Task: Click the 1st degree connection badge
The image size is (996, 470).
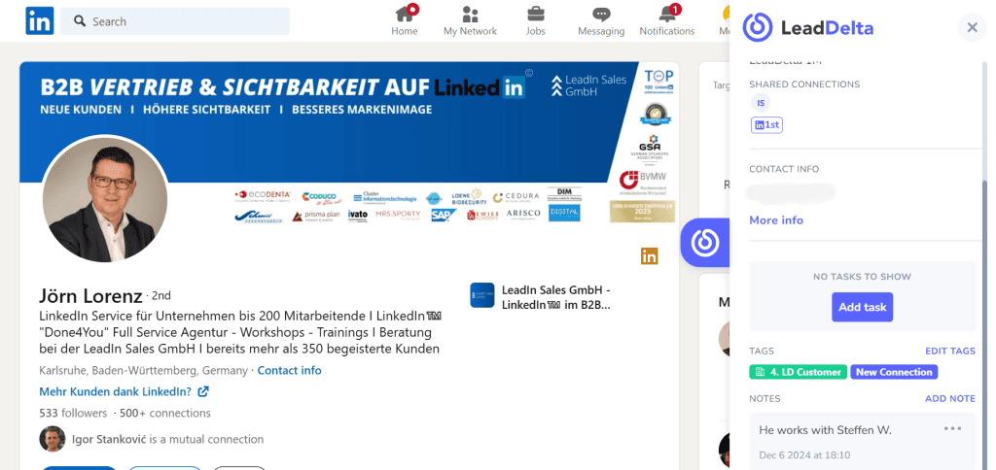Action: (x=766, y=125)
